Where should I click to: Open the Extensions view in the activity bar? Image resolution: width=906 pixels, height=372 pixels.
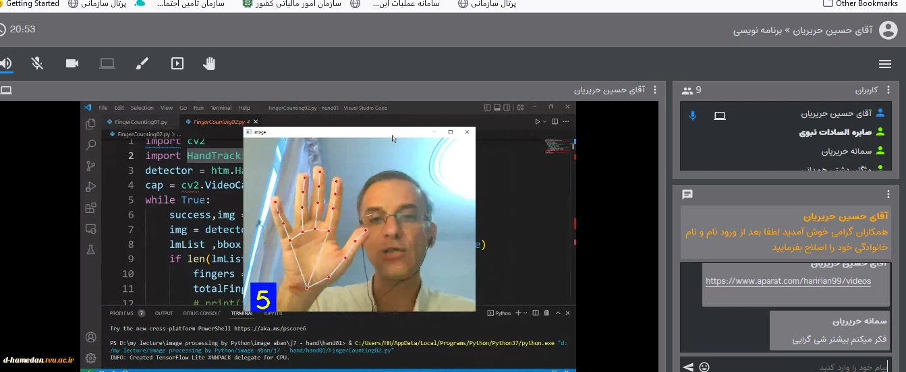coord(90,208)
